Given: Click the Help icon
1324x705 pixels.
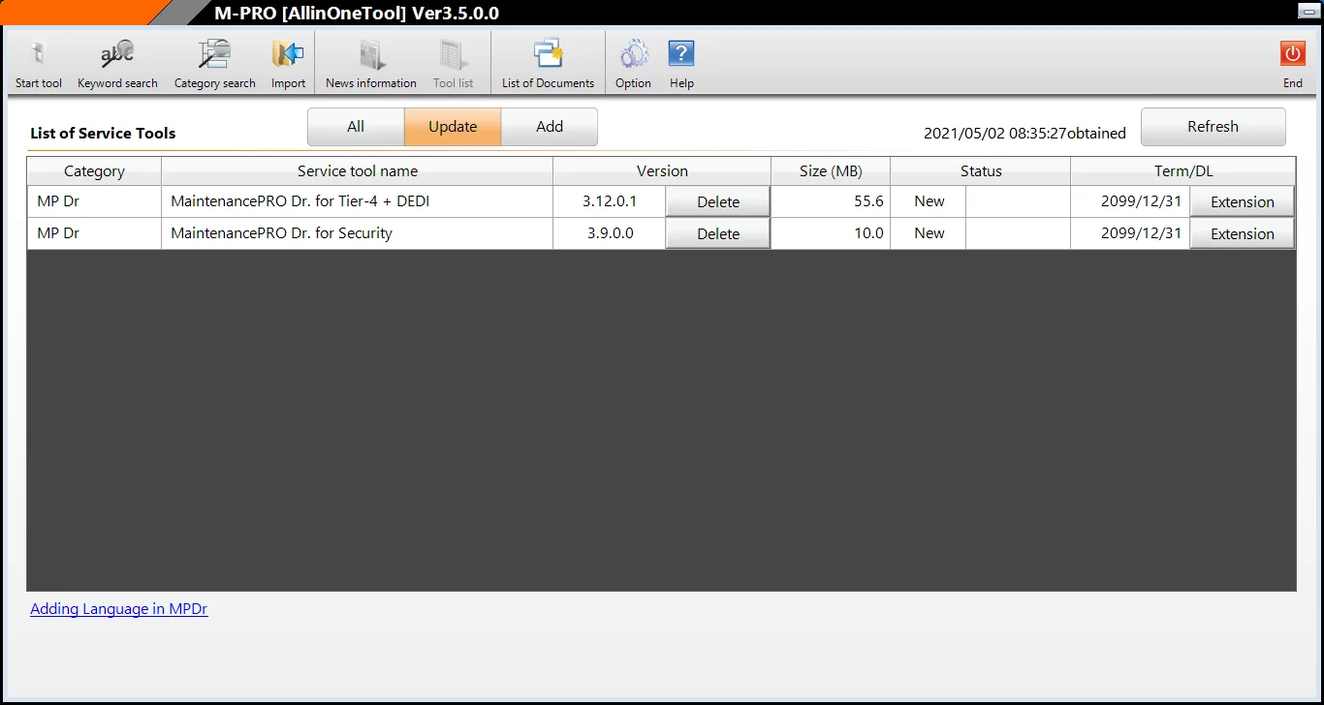Looking at the screenshot, I should point(681,54).
